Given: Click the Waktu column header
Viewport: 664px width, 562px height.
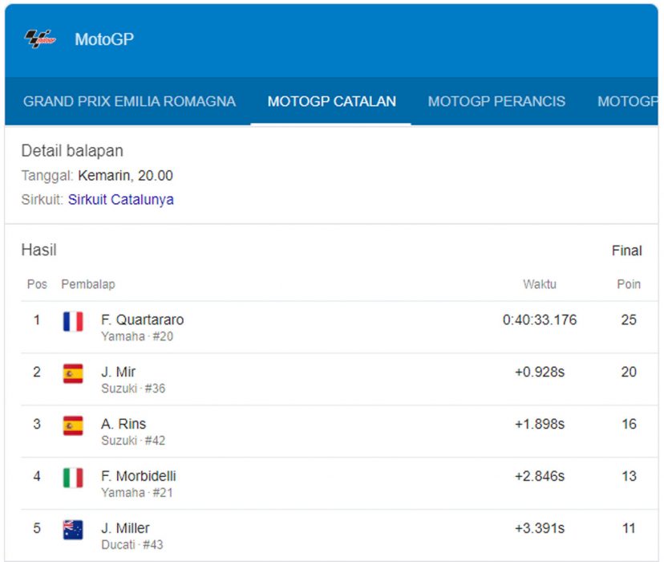Looking at the screenshot, I should 539,284.
